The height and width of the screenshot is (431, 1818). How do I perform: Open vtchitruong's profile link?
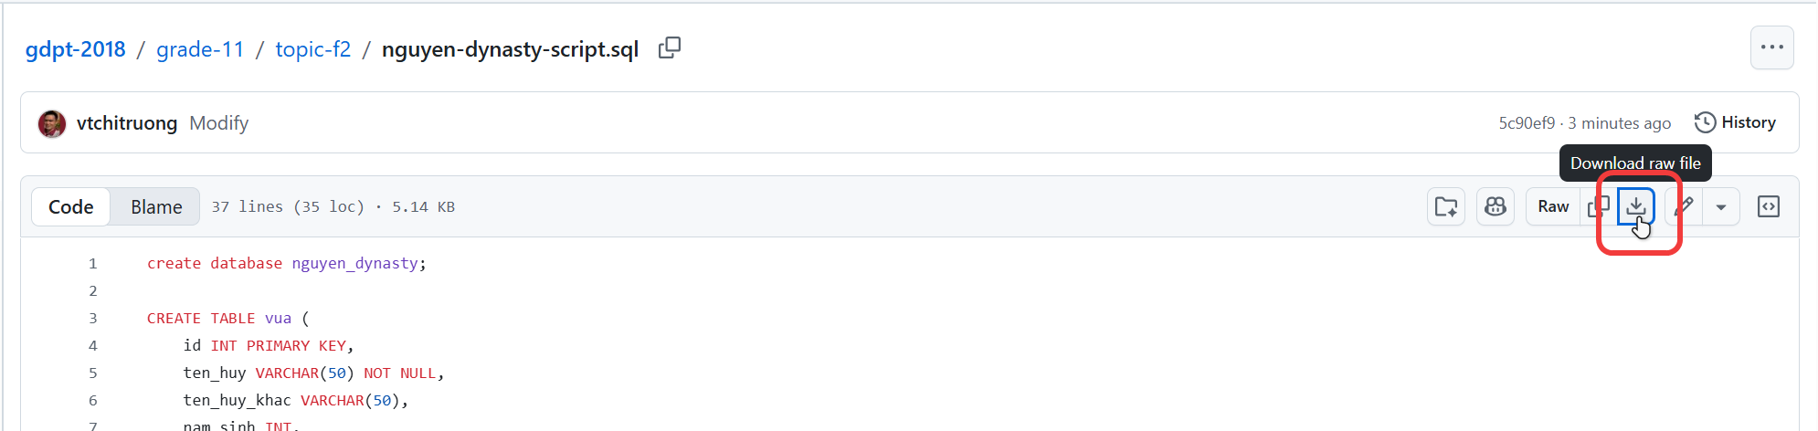(127, 123)
